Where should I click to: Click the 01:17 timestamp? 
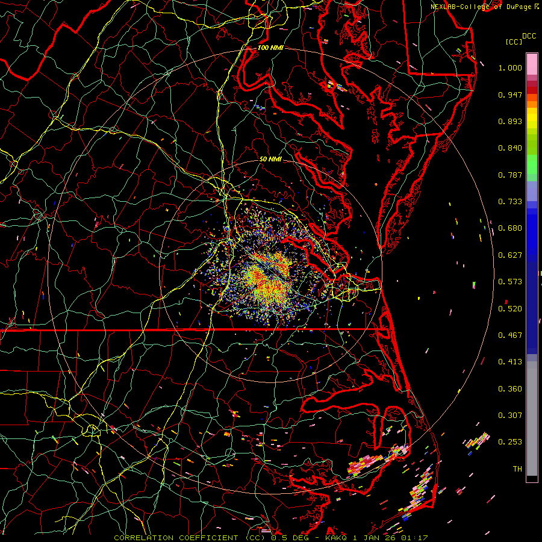tap(414, 538)
